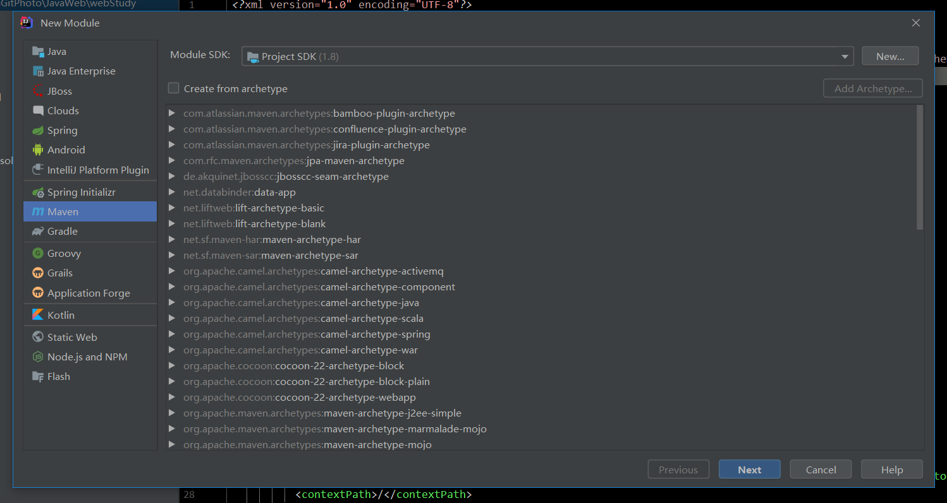This screenshot has width=947, height=503.
Task: Expand lift-archetype-blank entry
Action: (171, 224)
